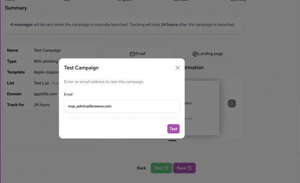Viewport: 300px width, 183px height.
Task: Click the Landing page tab icon
Action: (195, 54)
